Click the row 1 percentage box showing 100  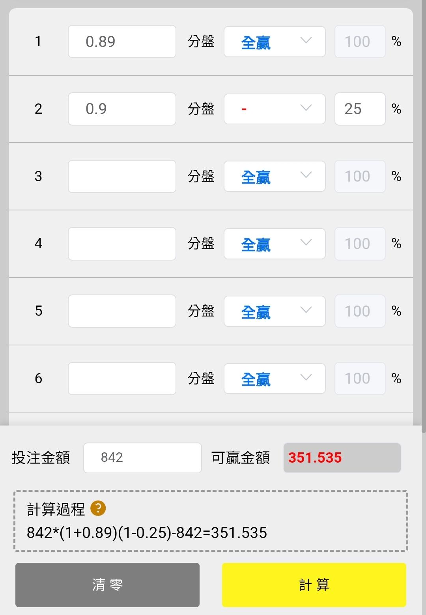click(x=360, y=41)
